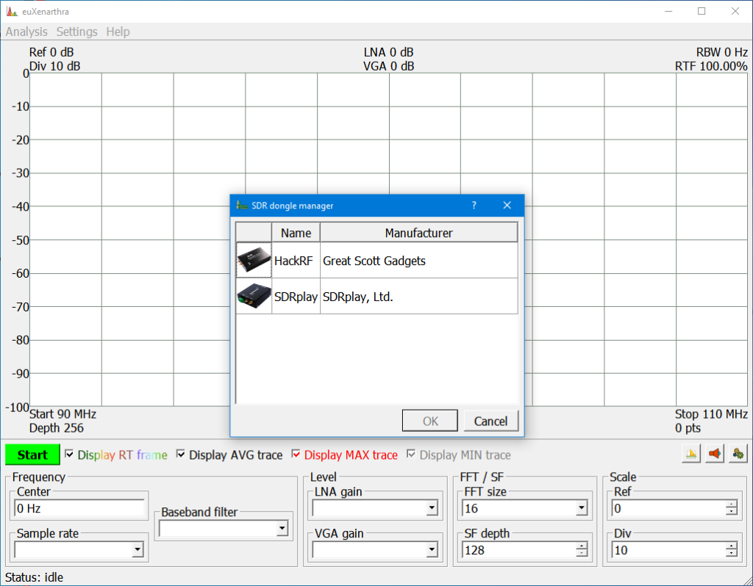Click the orange megaphone icon button
753x586 pixels.
click(715, 454)
